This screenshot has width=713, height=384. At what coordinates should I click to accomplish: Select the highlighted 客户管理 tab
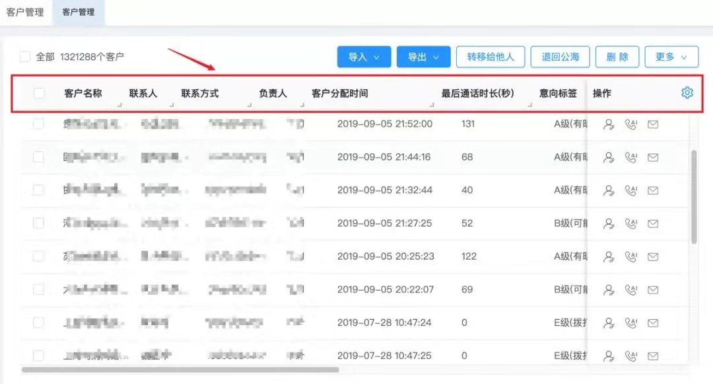click(78, 13)
